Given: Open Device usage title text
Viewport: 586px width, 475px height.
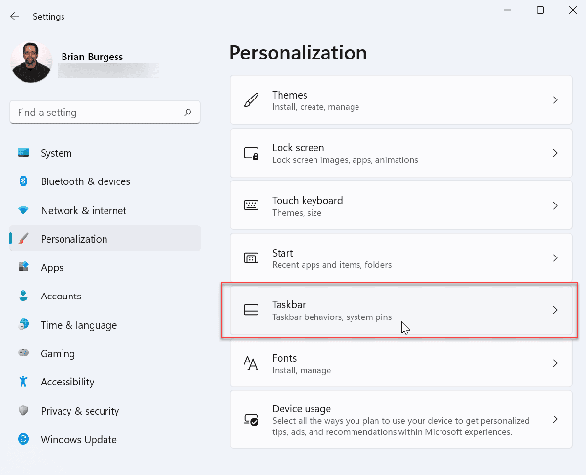Looking at the screenshot, I should click(302, 409).
